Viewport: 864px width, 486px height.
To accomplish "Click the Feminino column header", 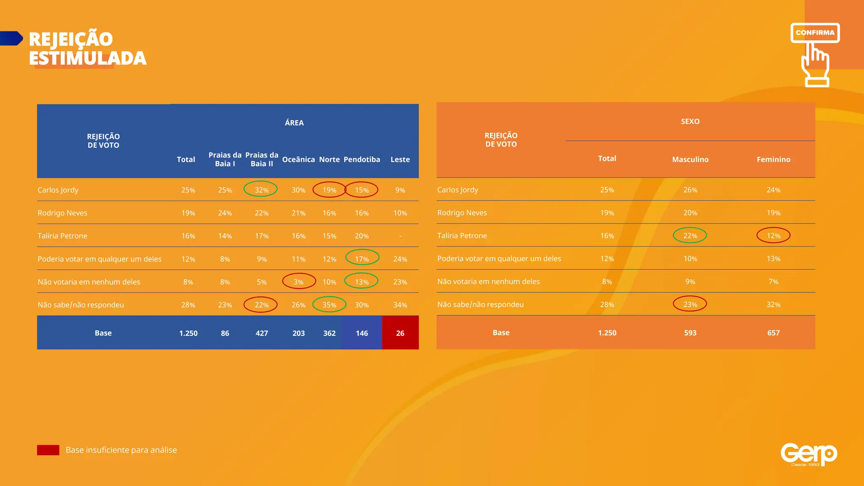I will click(773, 159).
